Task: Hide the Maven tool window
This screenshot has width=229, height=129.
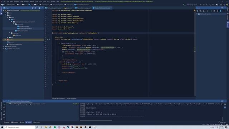Action: tap(225, 8)
